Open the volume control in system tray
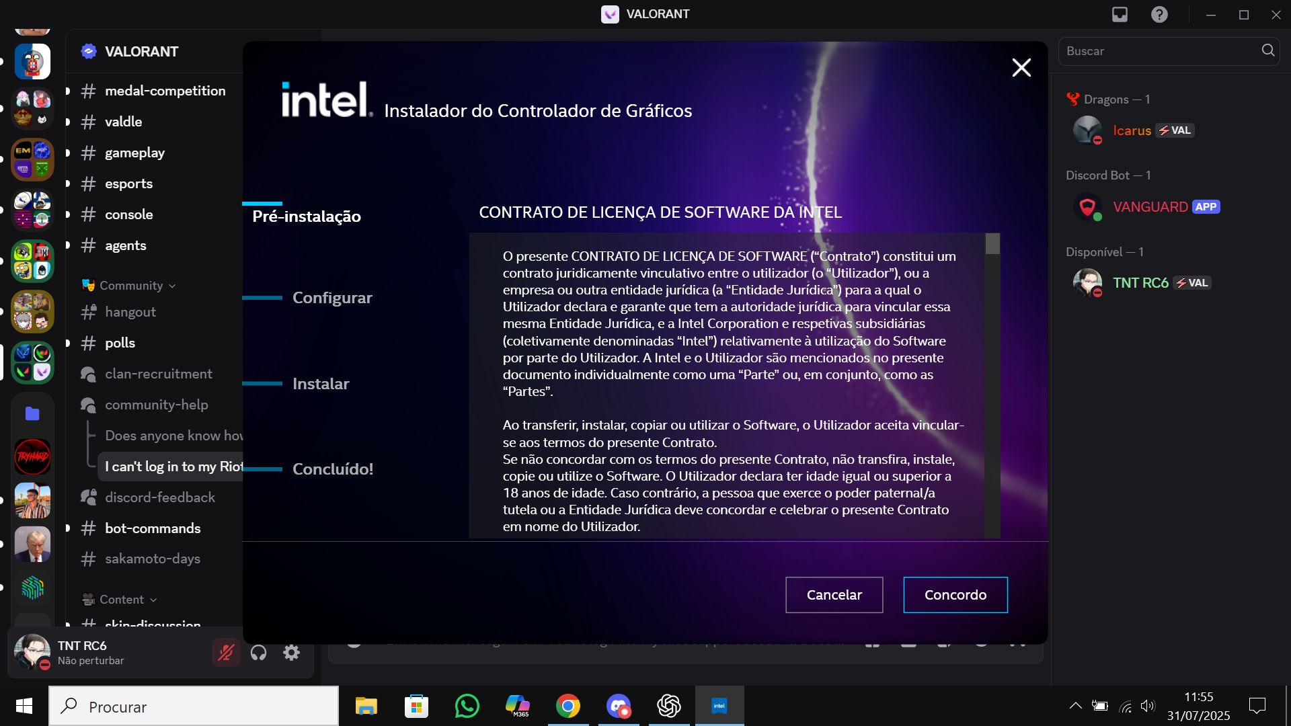The width and height of the screenshot is (1291, 726). point(1148,706)
